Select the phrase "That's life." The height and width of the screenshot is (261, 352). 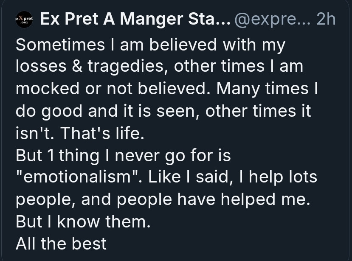[102, 133]
